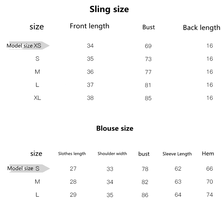
Task: Click the Bust header in sling table
Action: tap(148, 27)
